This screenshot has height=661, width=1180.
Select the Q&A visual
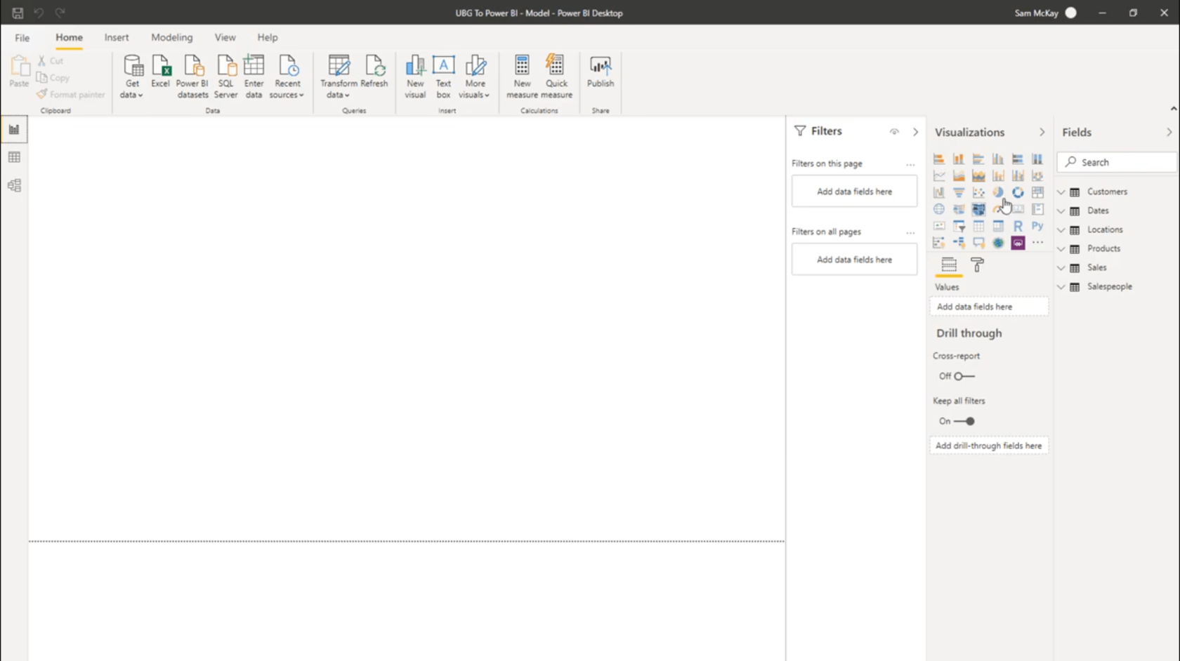(978, 243)
